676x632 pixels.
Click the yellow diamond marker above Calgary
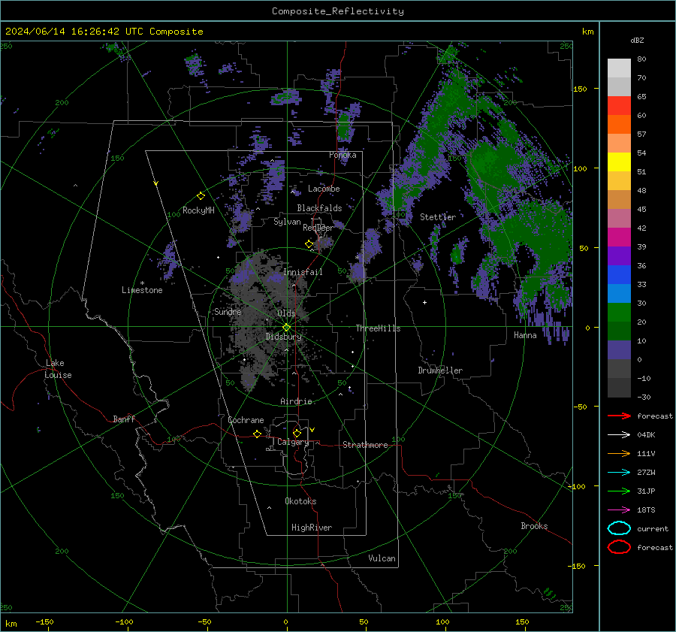pyautogui.click(x=297, y=433)
